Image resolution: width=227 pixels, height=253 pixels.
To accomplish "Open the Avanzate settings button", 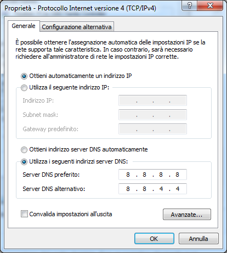I will (x=187, y=215).
